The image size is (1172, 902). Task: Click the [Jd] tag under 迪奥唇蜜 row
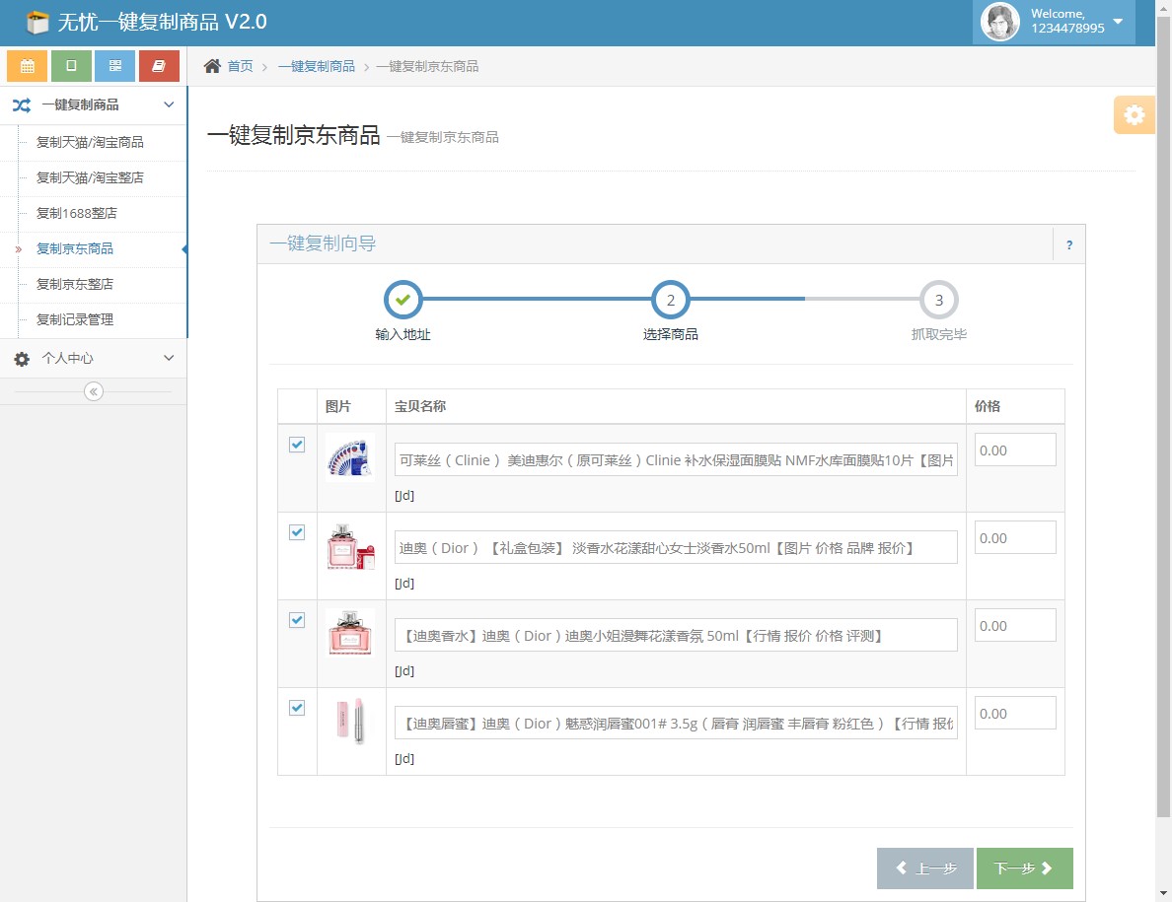pos(404,759)
